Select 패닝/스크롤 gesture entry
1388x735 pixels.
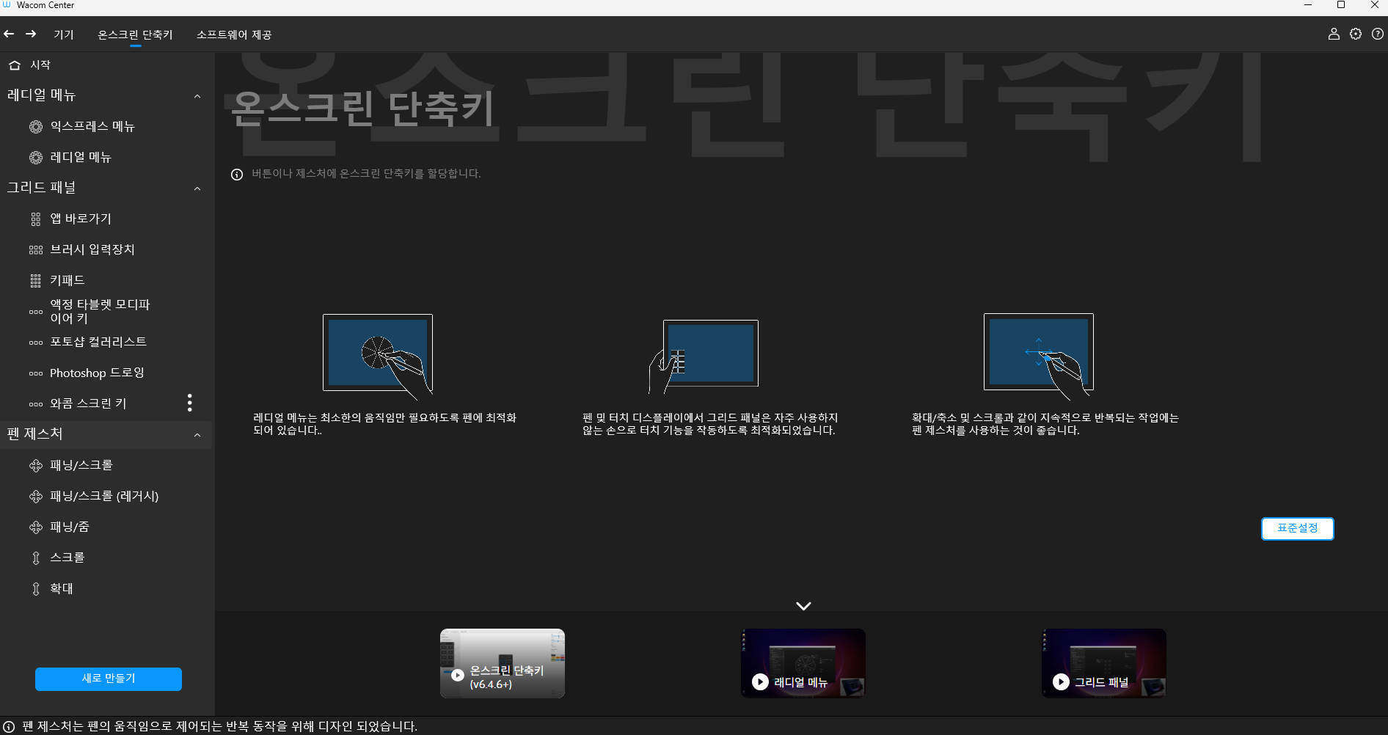(81, 465)
